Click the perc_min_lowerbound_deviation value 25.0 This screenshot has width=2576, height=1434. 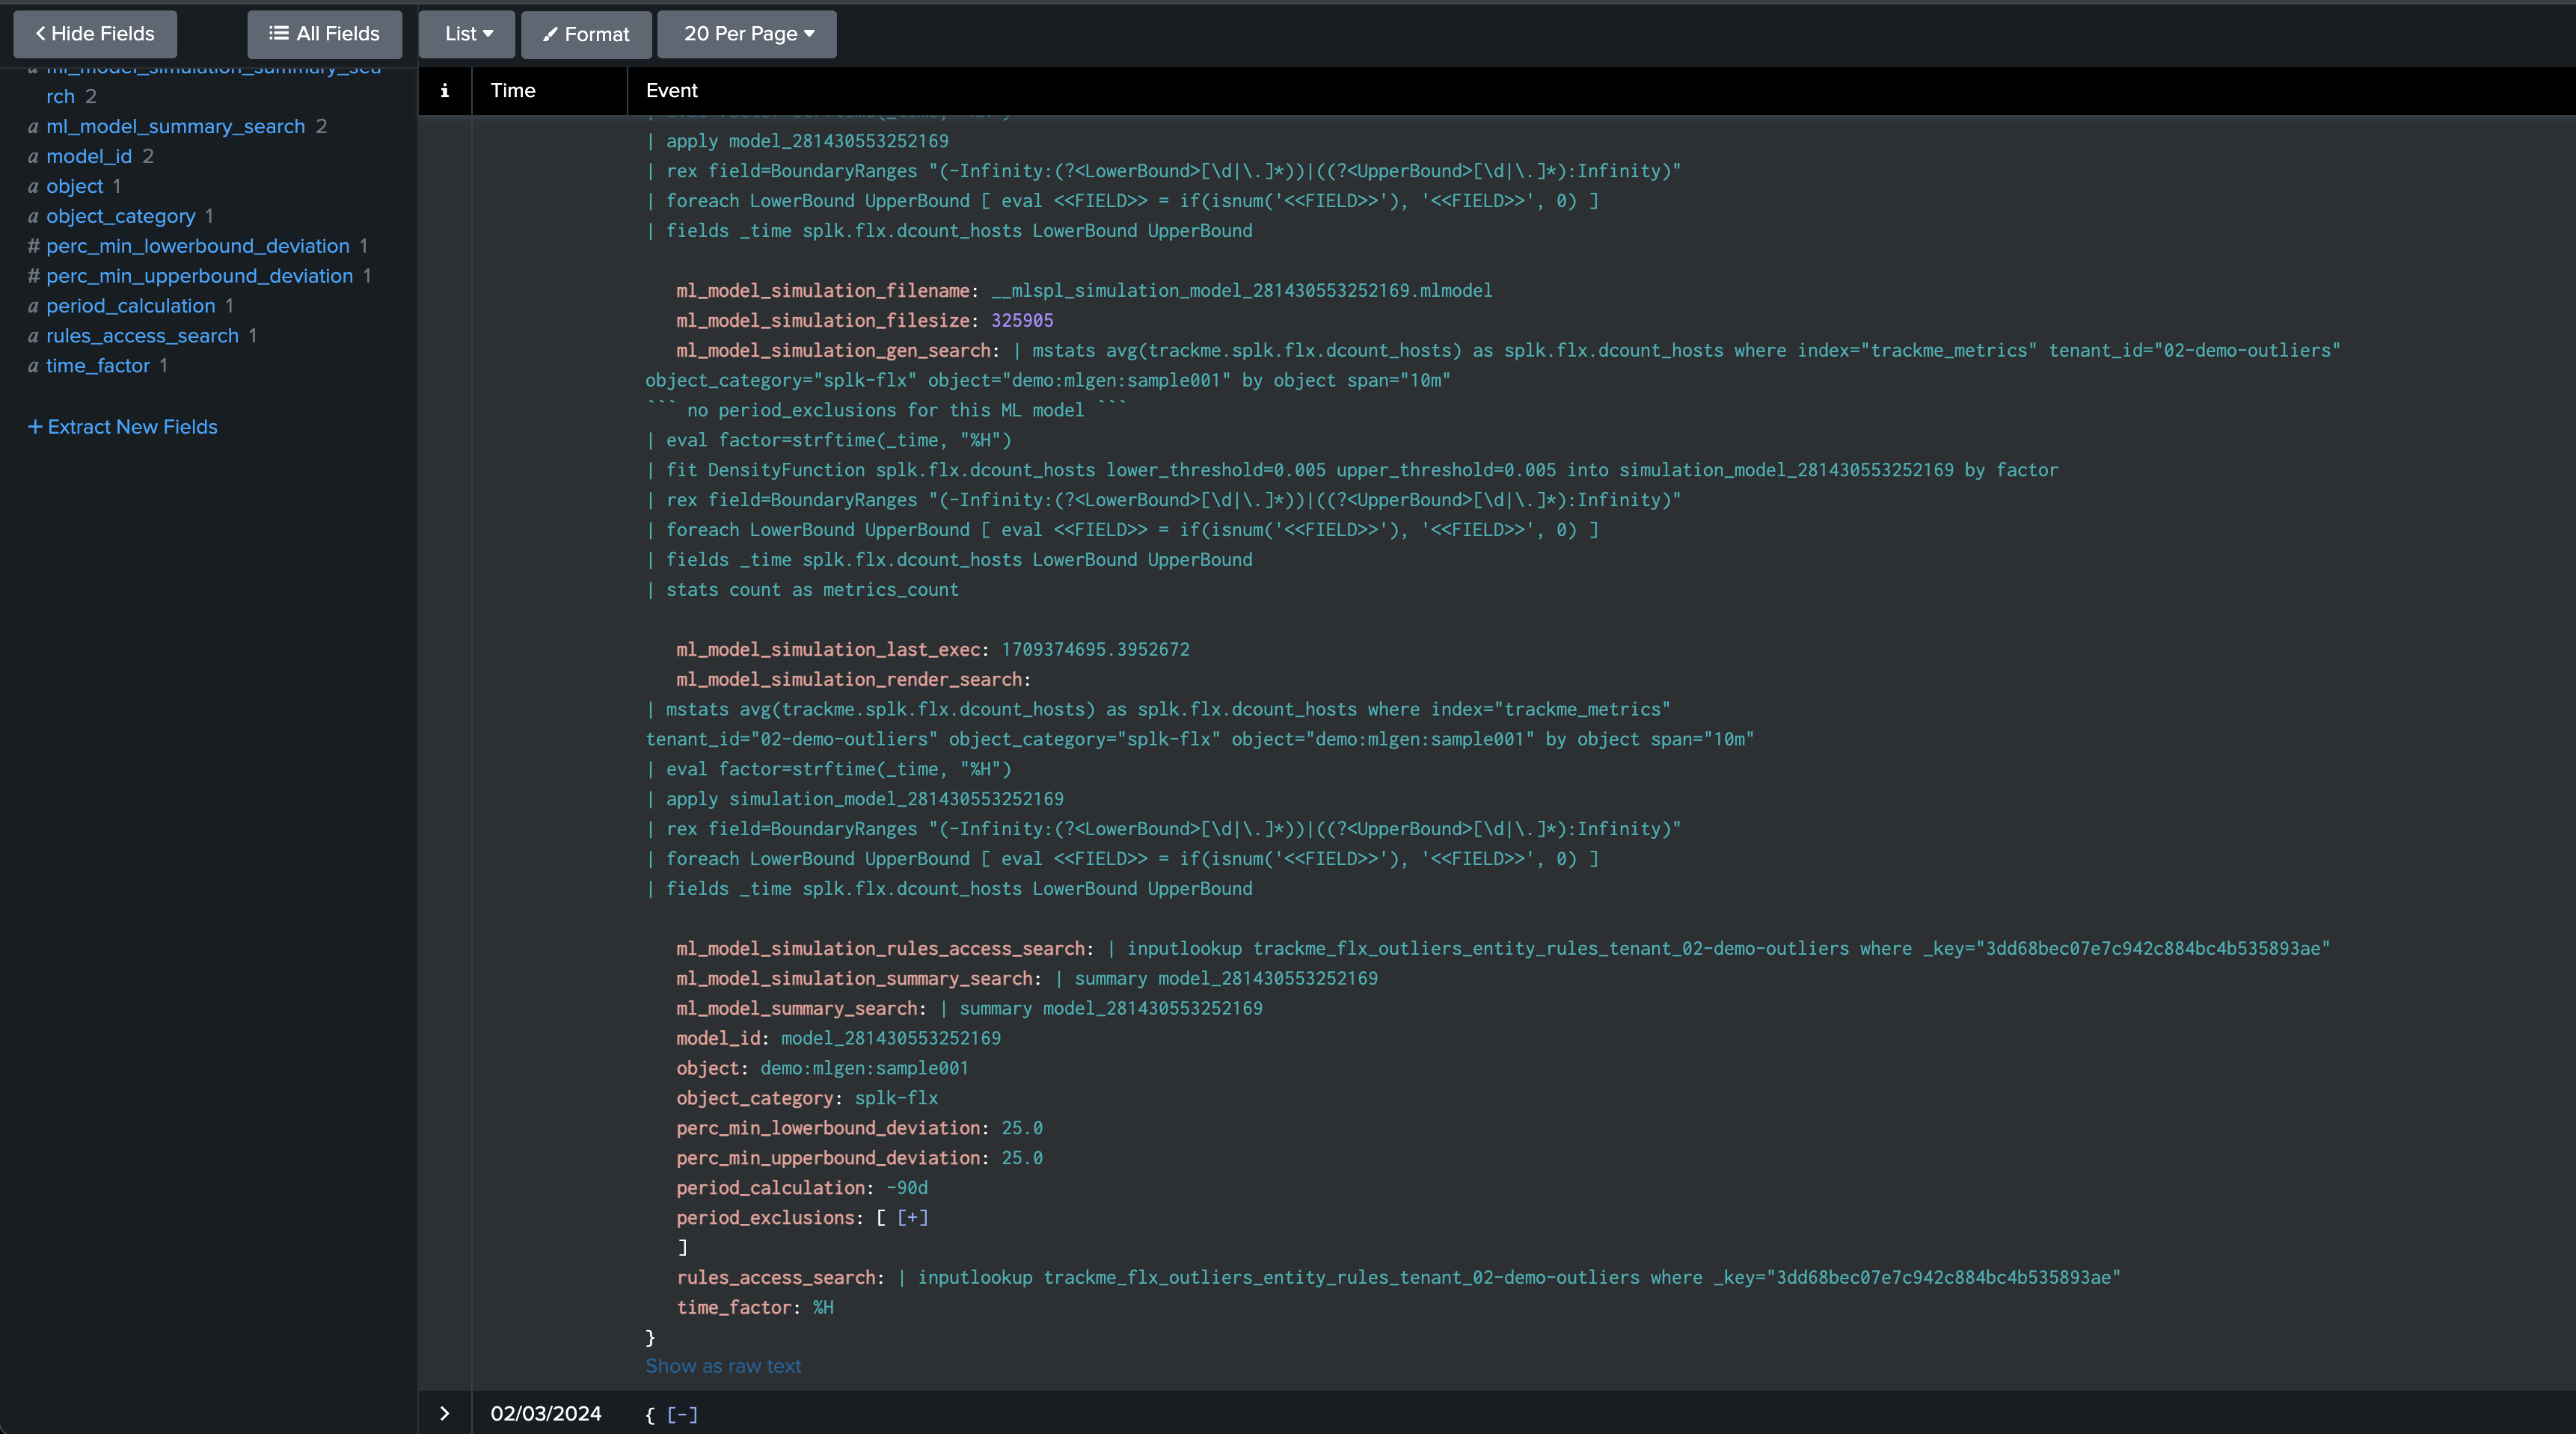(x=1022, y=1128)
